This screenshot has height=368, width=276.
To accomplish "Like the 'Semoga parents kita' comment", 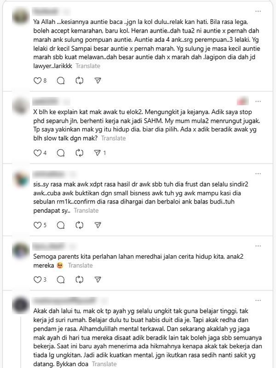I will pos(38,280).
